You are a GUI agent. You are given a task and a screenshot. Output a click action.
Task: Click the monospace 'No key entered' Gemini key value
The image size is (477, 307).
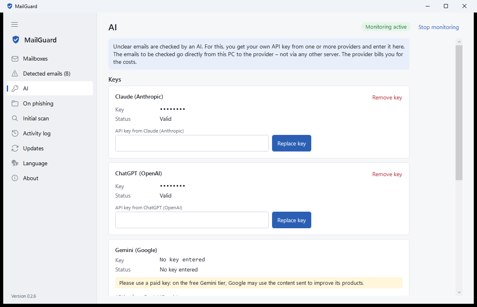coord(182,260)
